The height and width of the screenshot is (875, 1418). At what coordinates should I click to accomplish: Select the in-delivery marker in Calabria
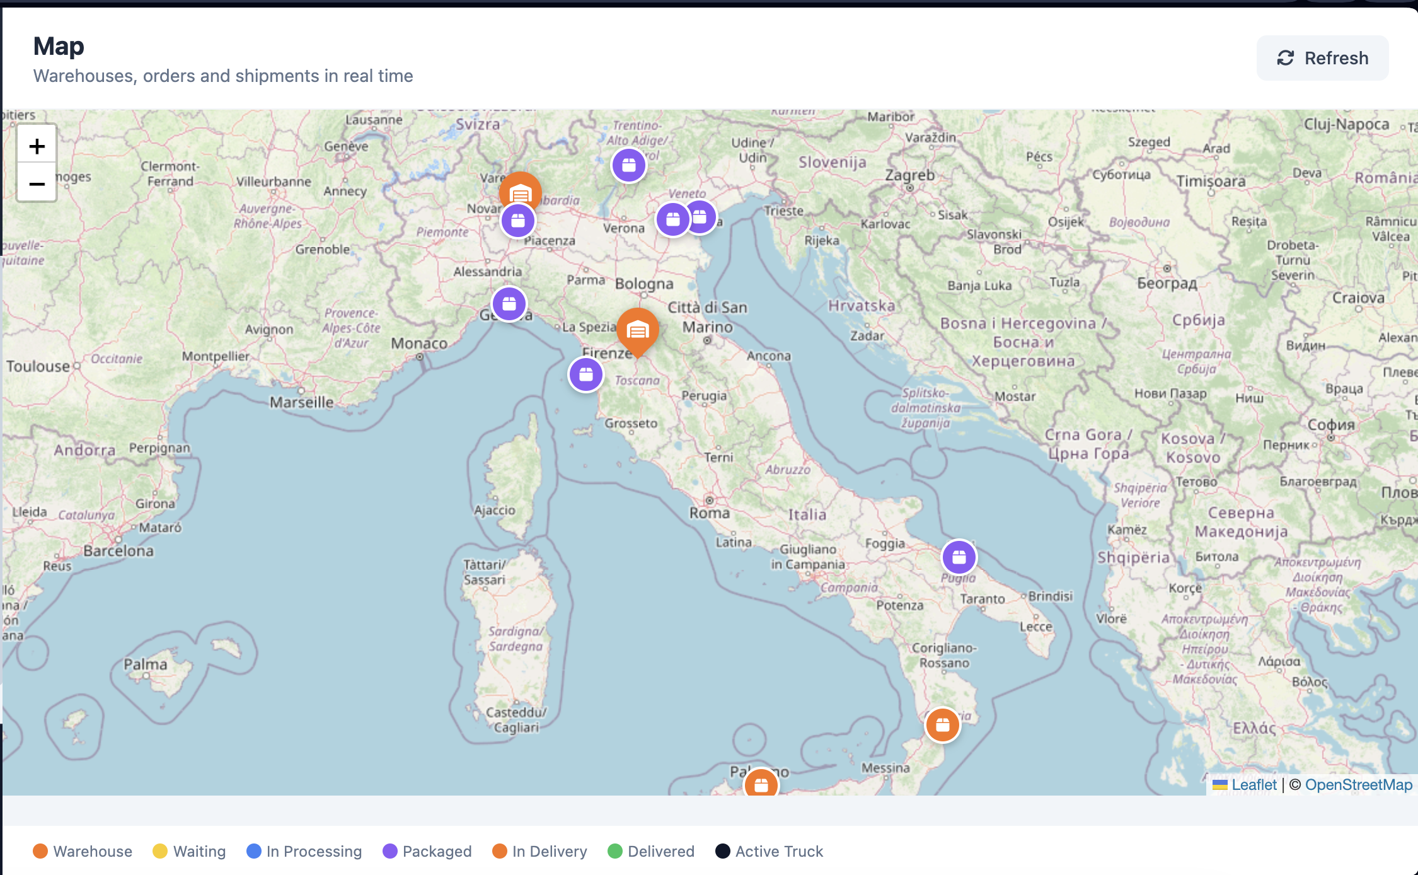click(943, 725)
